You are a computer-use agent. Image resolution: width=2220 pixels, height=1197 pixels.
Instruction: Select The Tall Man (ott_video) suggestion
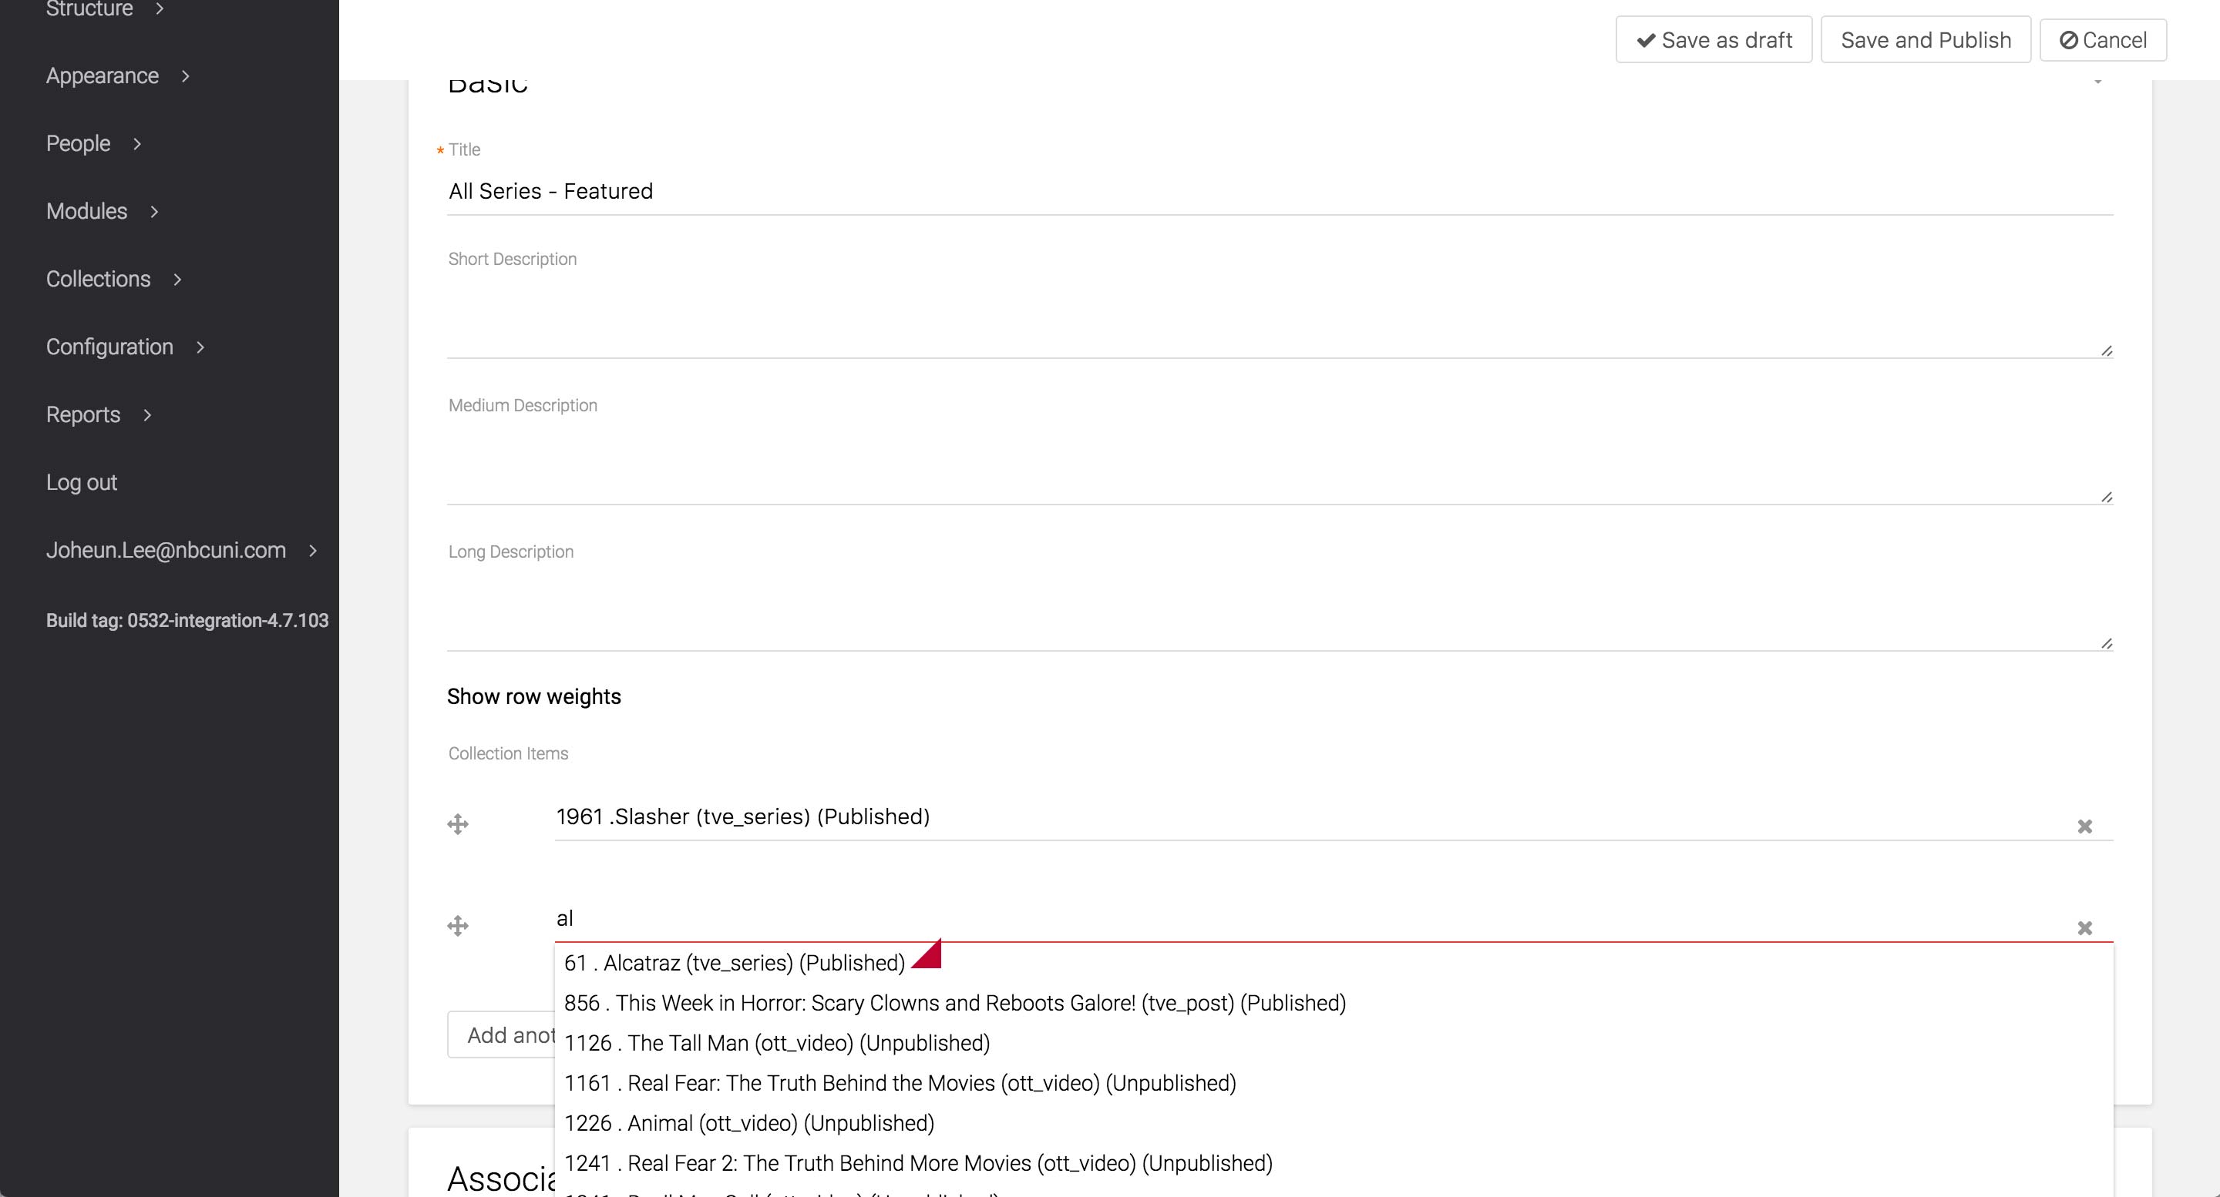pos(776,1043)
